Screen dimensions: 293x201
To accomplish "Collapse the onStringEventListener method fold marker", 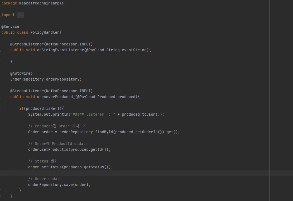I will (1, 50).
